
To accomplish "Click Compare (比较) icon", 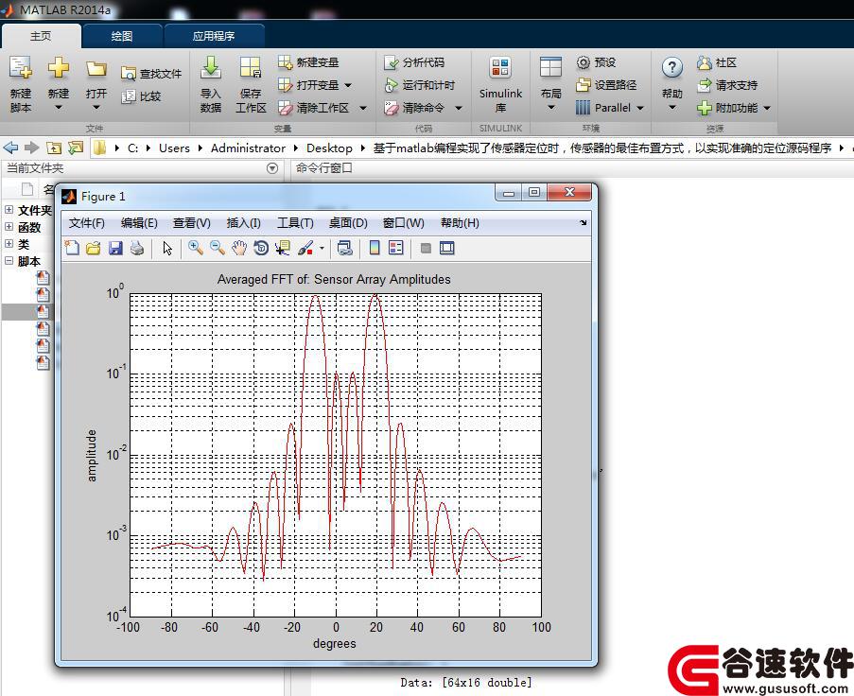I will [x=129, y=96].
